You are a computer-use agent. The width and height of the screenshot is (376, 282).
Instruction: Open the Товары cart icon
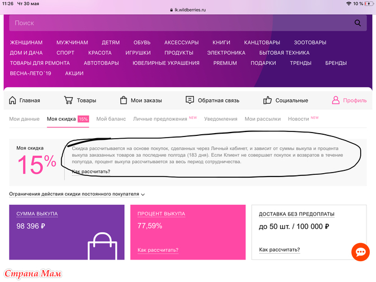tap(68, 100)
